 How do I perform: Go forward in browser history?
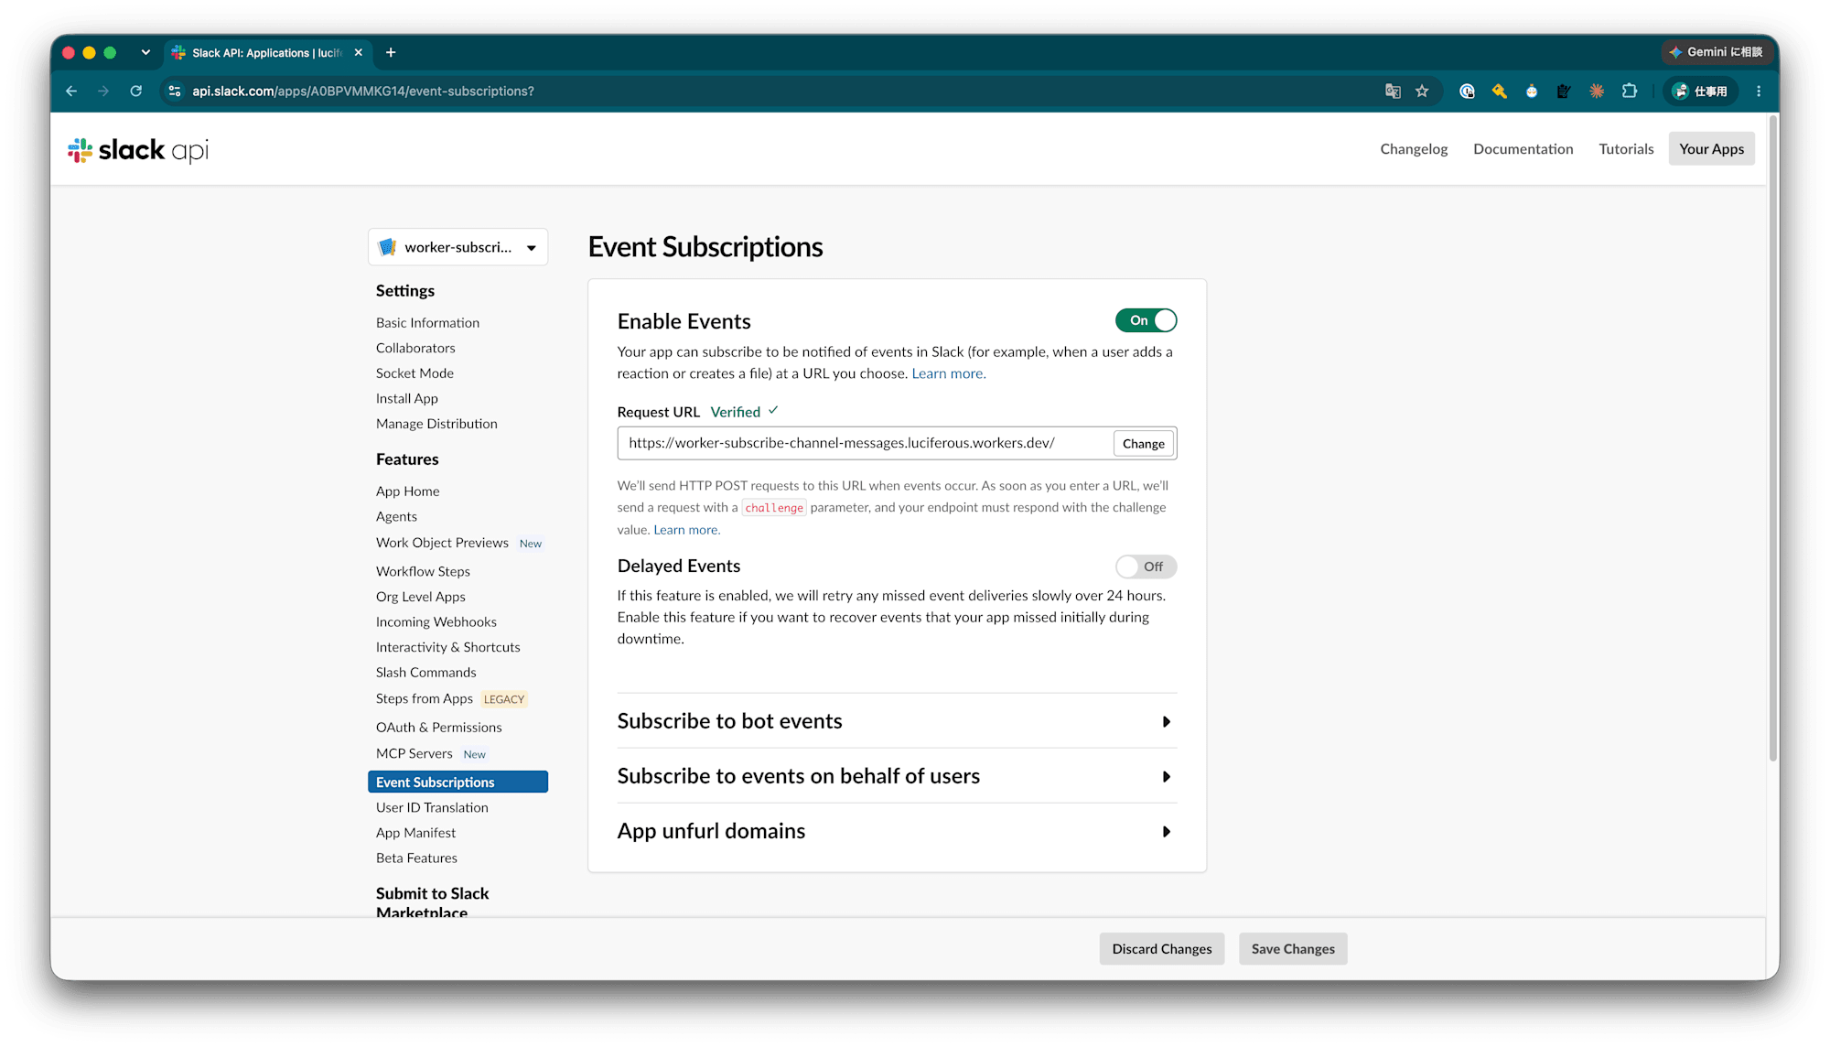103,92
